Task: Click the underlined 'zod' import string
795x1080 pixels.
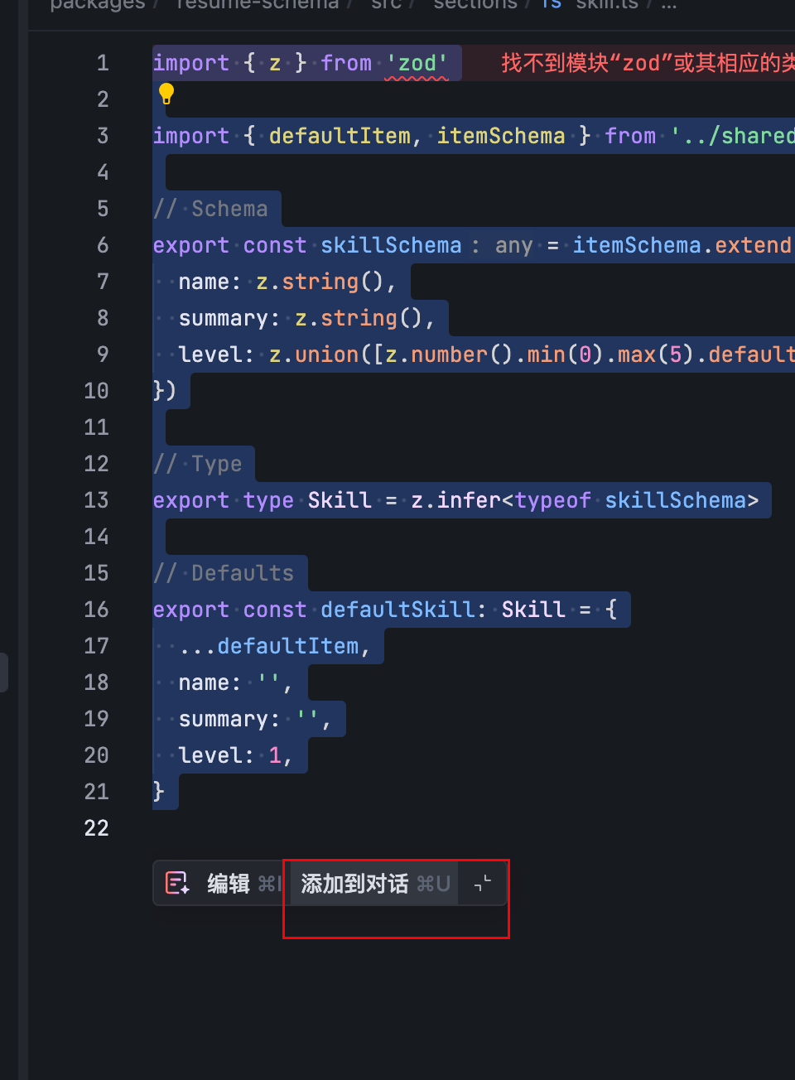Action: coord(417,64)
